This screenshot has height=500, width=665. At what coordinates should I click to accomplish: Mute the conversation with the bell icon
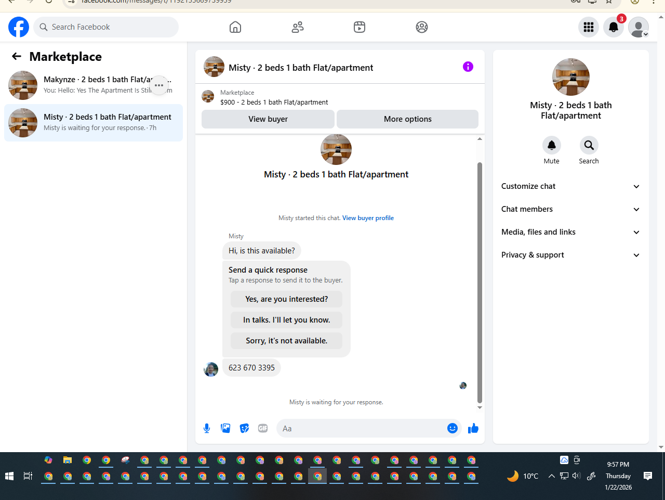552,145
